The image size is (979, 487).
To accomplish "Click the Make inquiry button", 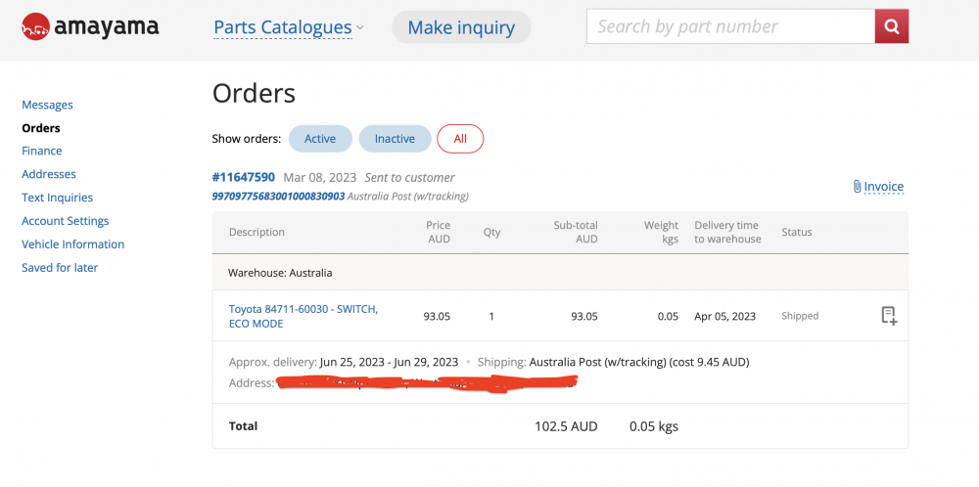I will [x=461, y=27].
